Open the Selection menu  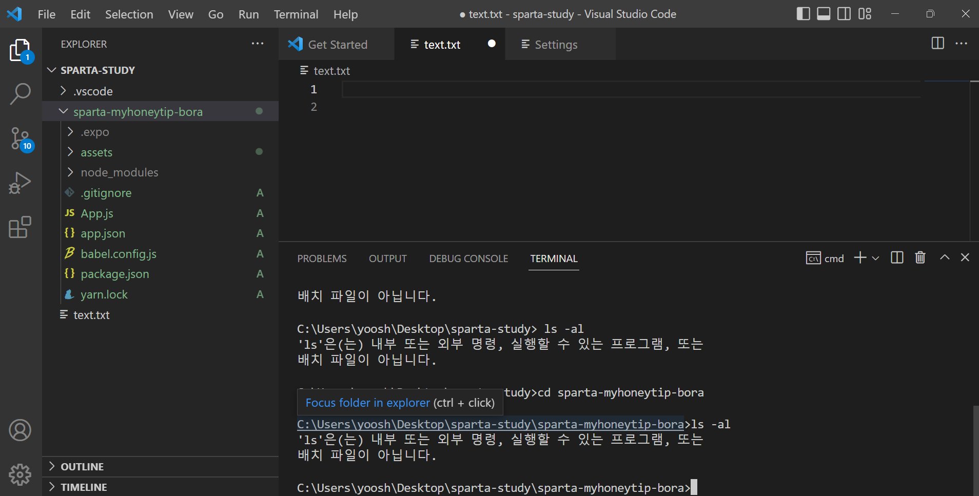tap(129, 14)
